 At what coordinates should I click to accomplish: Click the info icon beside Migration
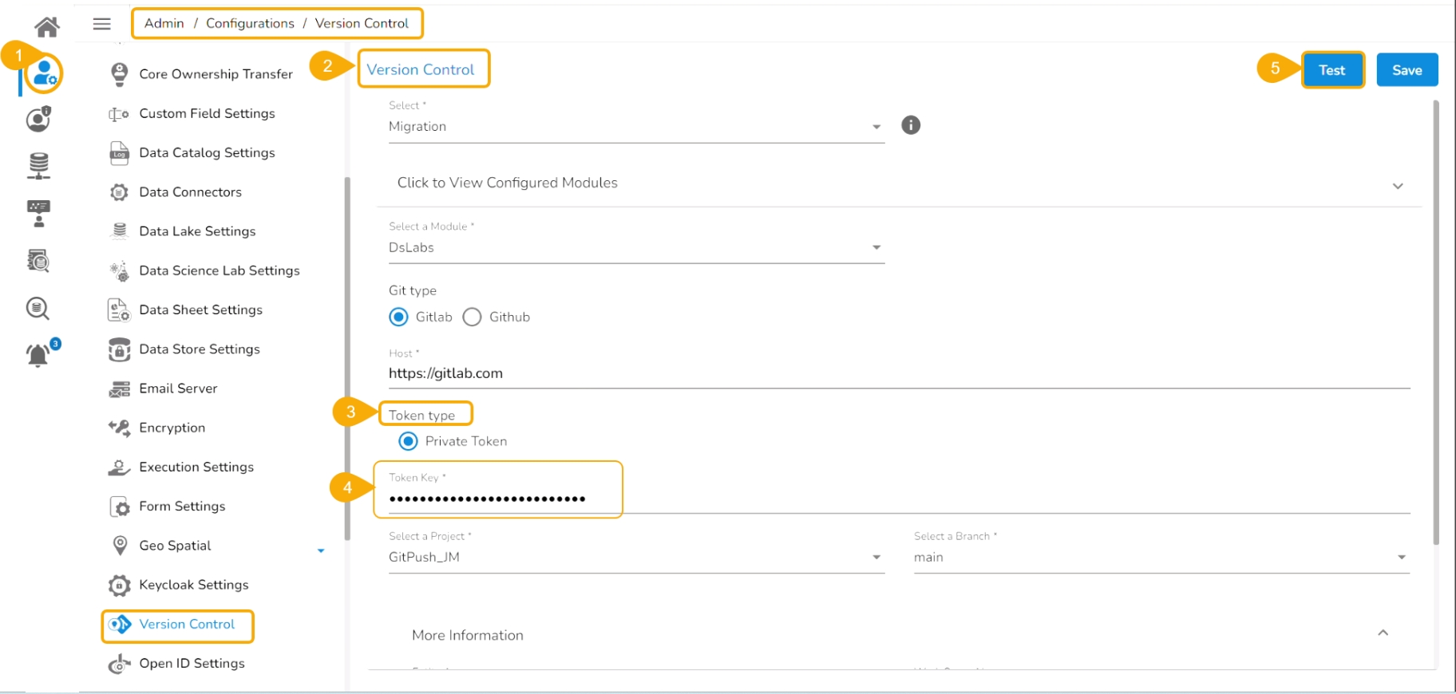pyautogui.click(x=910, y=125)
